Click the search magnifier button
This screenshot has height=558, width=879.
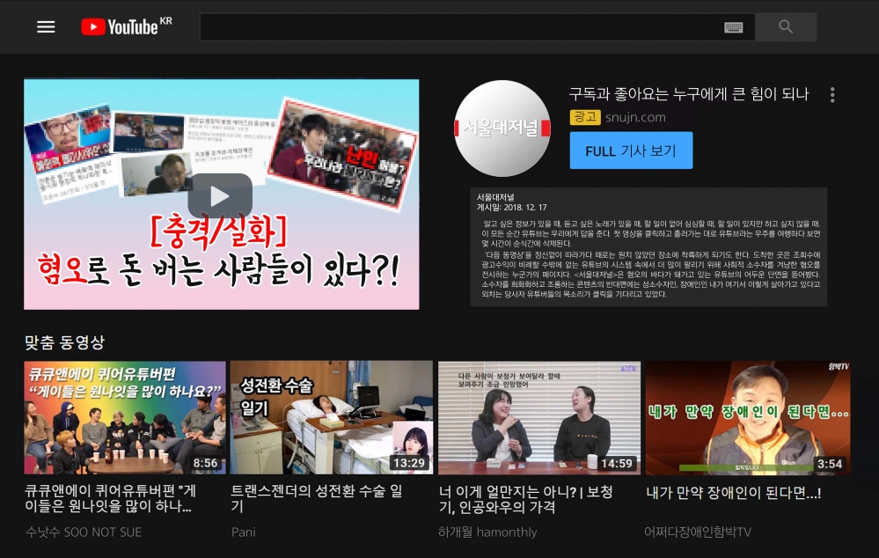(786, 27)
